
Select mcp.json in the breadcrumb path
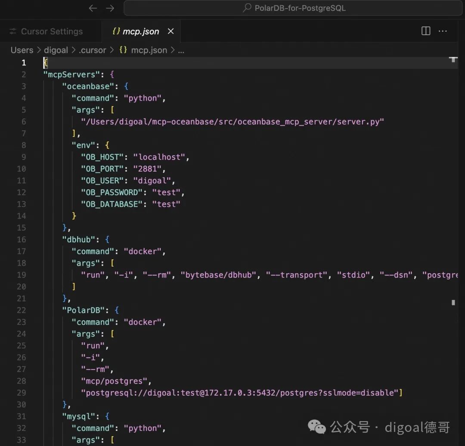[149, 50]
